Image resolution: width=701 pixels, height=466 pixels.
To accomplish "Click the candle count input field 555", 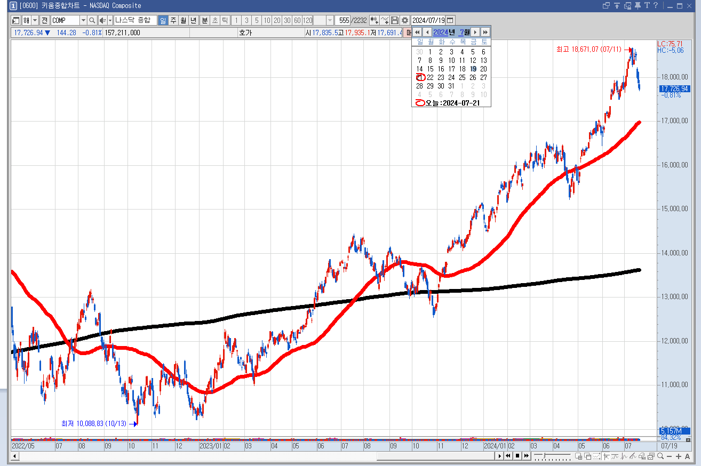I will tap(344, 20).
